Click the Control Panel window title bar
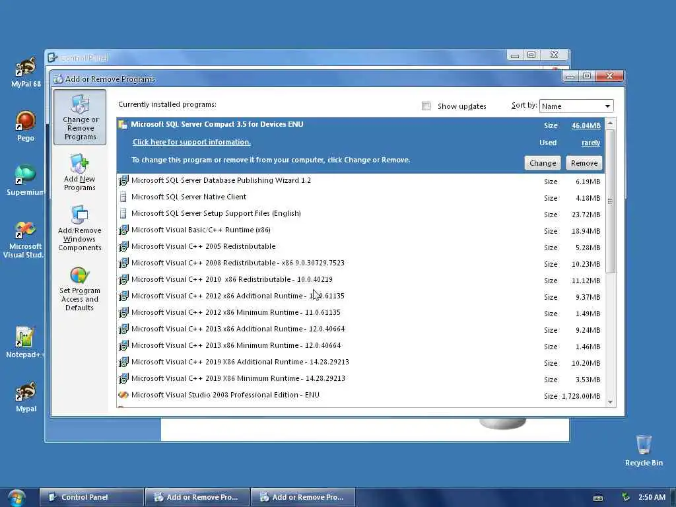 (x=276, y=57)
